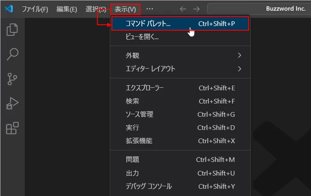Click the 表示(V) menu
This screenshot has width=311, height=196.
(x=125, y=9)
